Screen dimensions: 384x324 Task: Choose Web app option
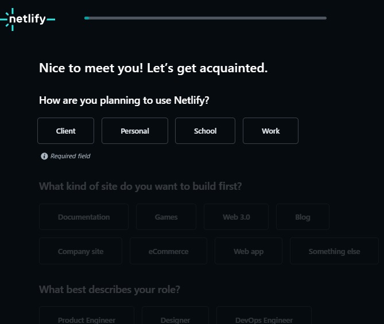click(x=249, y=251)
